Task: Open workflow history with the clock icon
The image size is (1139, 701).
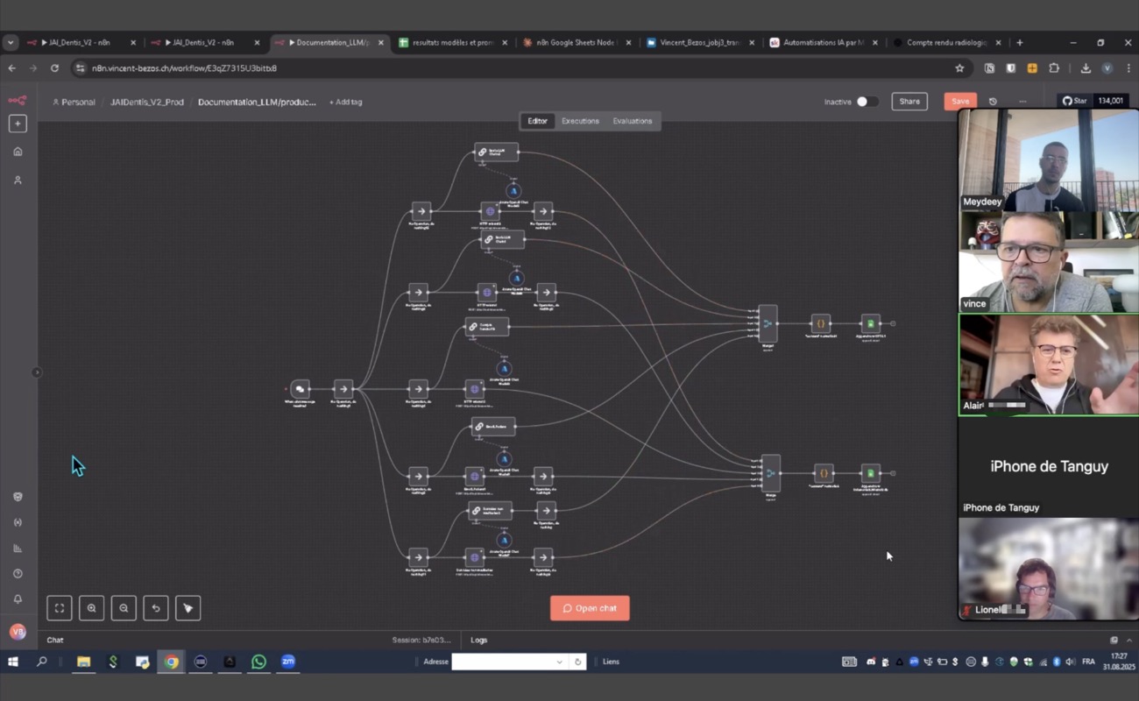Action: pyautogui.click(x=993, y=102)
